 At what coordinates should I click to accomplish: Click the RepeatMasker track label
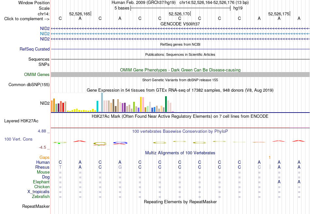pos(36,206)
